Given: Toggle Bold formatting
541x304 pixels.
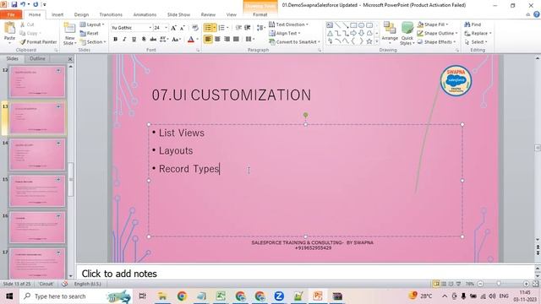Looking at the screenshot, I should coord(116,40).
